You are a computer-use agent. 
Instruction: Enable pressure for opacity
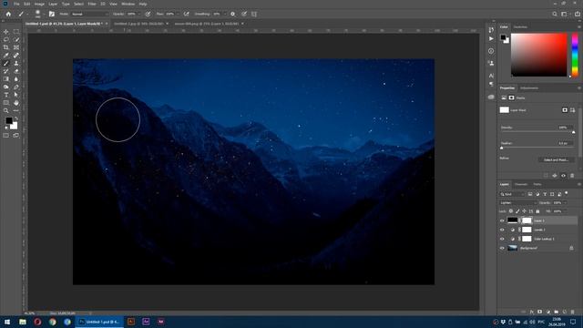tap(148, 15)
